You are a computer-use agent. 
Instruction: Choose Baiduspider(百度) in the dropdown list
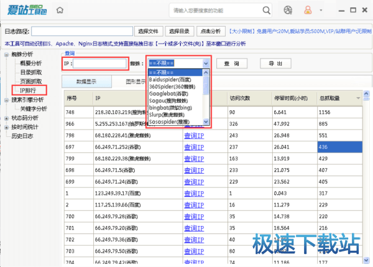(x=175, y=80)
